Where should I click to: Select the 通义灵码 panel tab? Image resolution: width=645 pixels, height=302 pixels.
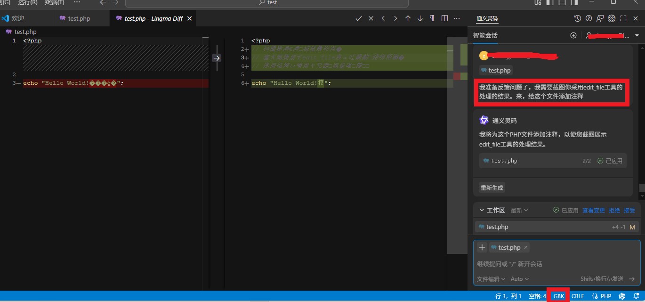point(487,19)
